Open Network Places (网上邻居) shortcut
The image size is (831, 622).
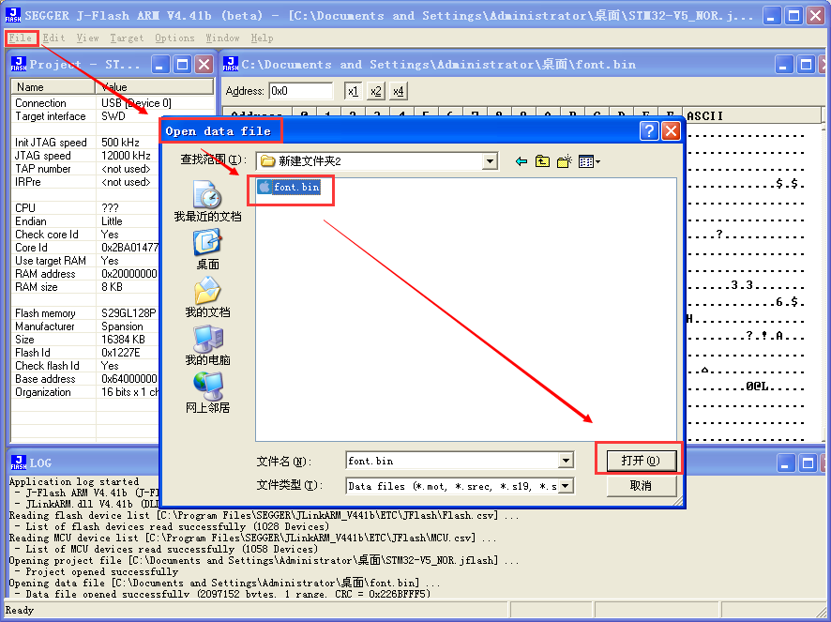point(207,392)
